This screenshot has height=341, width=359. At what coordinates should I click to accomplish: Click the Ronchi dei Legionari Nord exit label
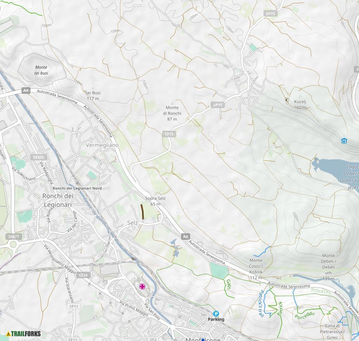pos(77,187)
